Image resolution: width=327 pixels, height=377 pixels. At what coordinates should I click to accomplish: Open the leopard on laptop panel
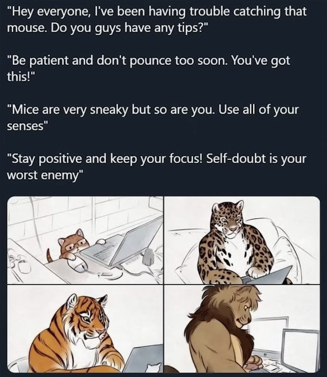point(242,240)
